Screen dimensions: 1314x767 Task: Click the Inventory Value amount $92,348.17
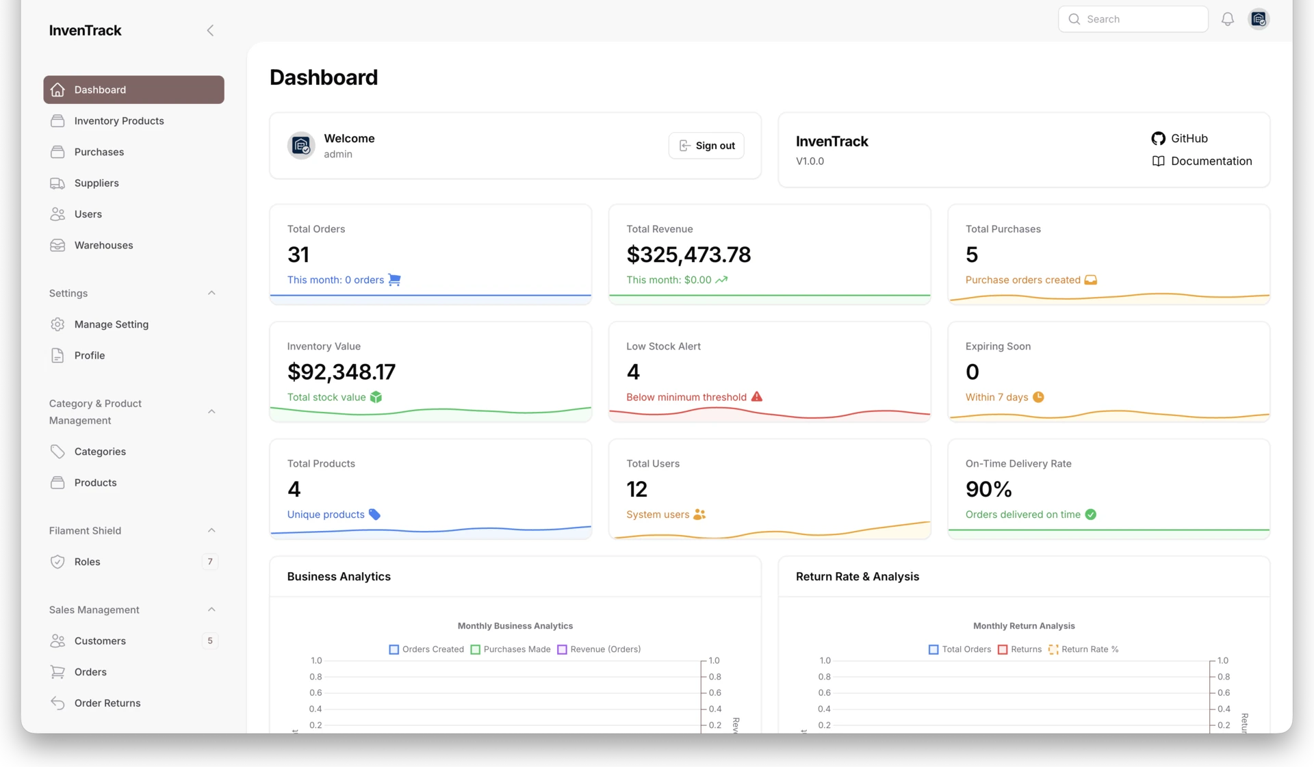(x=342, y=372)
